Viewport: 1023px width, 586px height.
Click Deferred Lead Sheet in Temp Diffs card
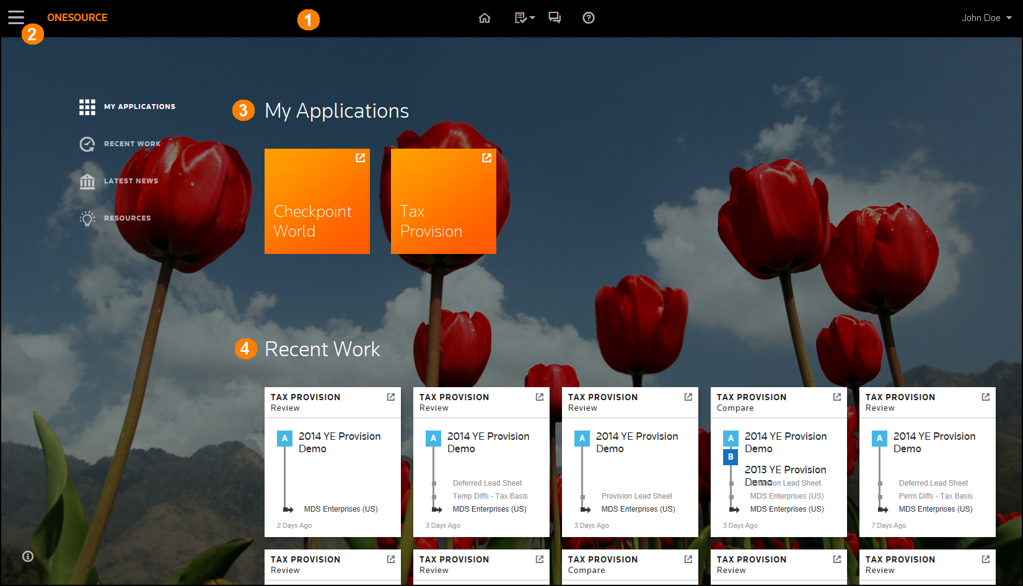(487, 483)
